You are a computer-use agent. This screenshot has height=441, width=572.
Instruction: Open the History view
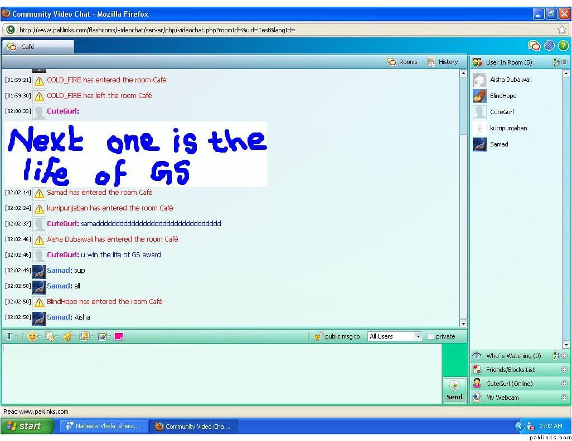tap(443, 62)
